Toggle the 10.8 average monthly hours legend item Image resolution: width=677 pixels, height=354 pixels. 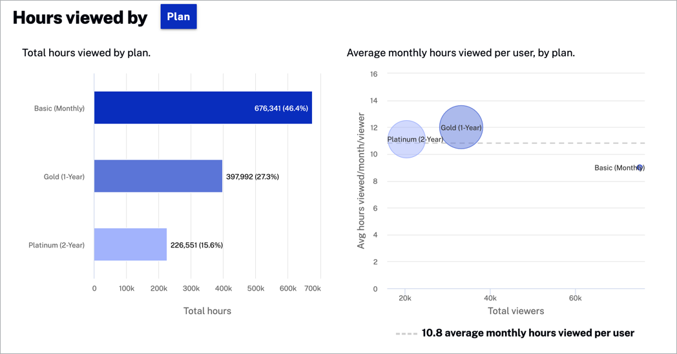(x=515, y=333)
